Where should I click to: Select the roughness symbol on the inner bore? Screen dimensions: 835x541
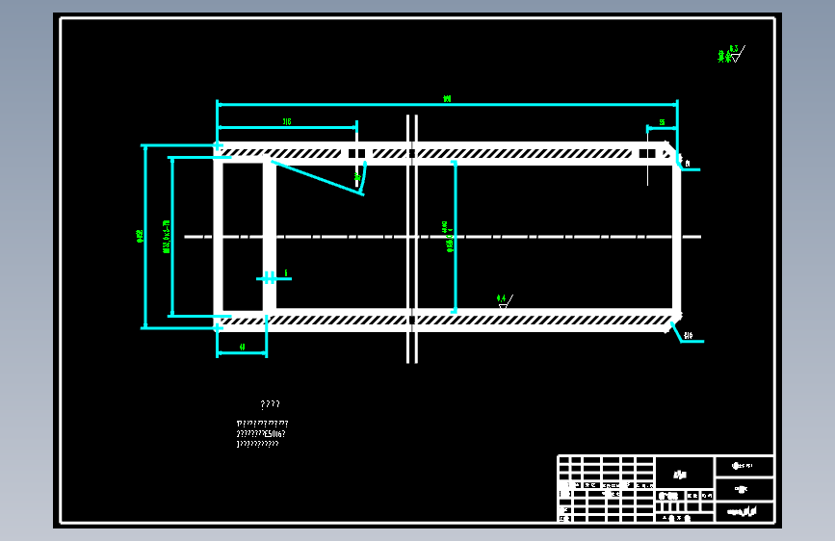(x=505, y=301)
